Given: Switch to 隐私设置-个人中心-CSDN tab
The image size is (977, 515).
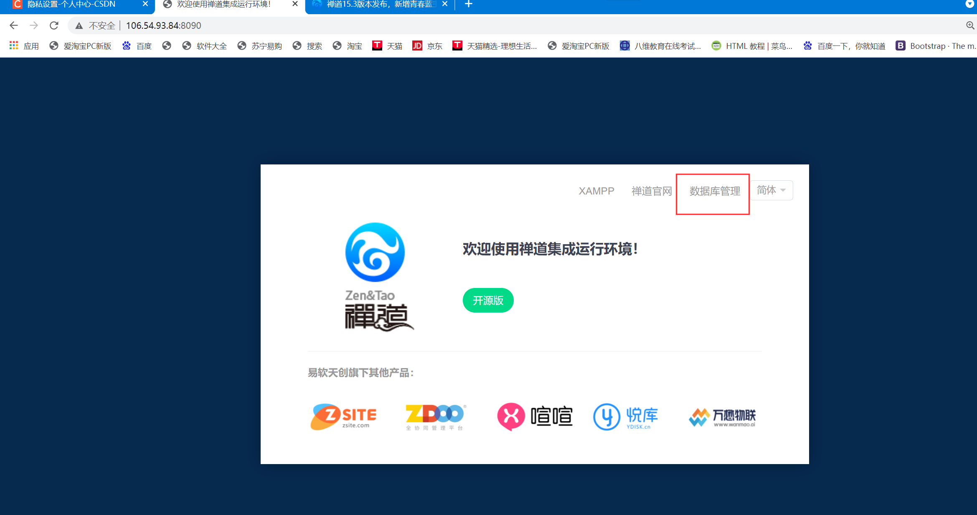Looking at the screenshot, I should (x=71, y=4).
